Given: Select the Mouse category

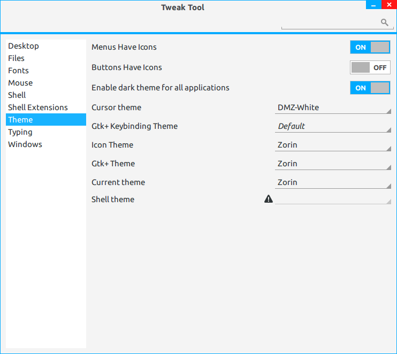Looking at the screenshot, I should pyautogui.click(x=20, y=83).
